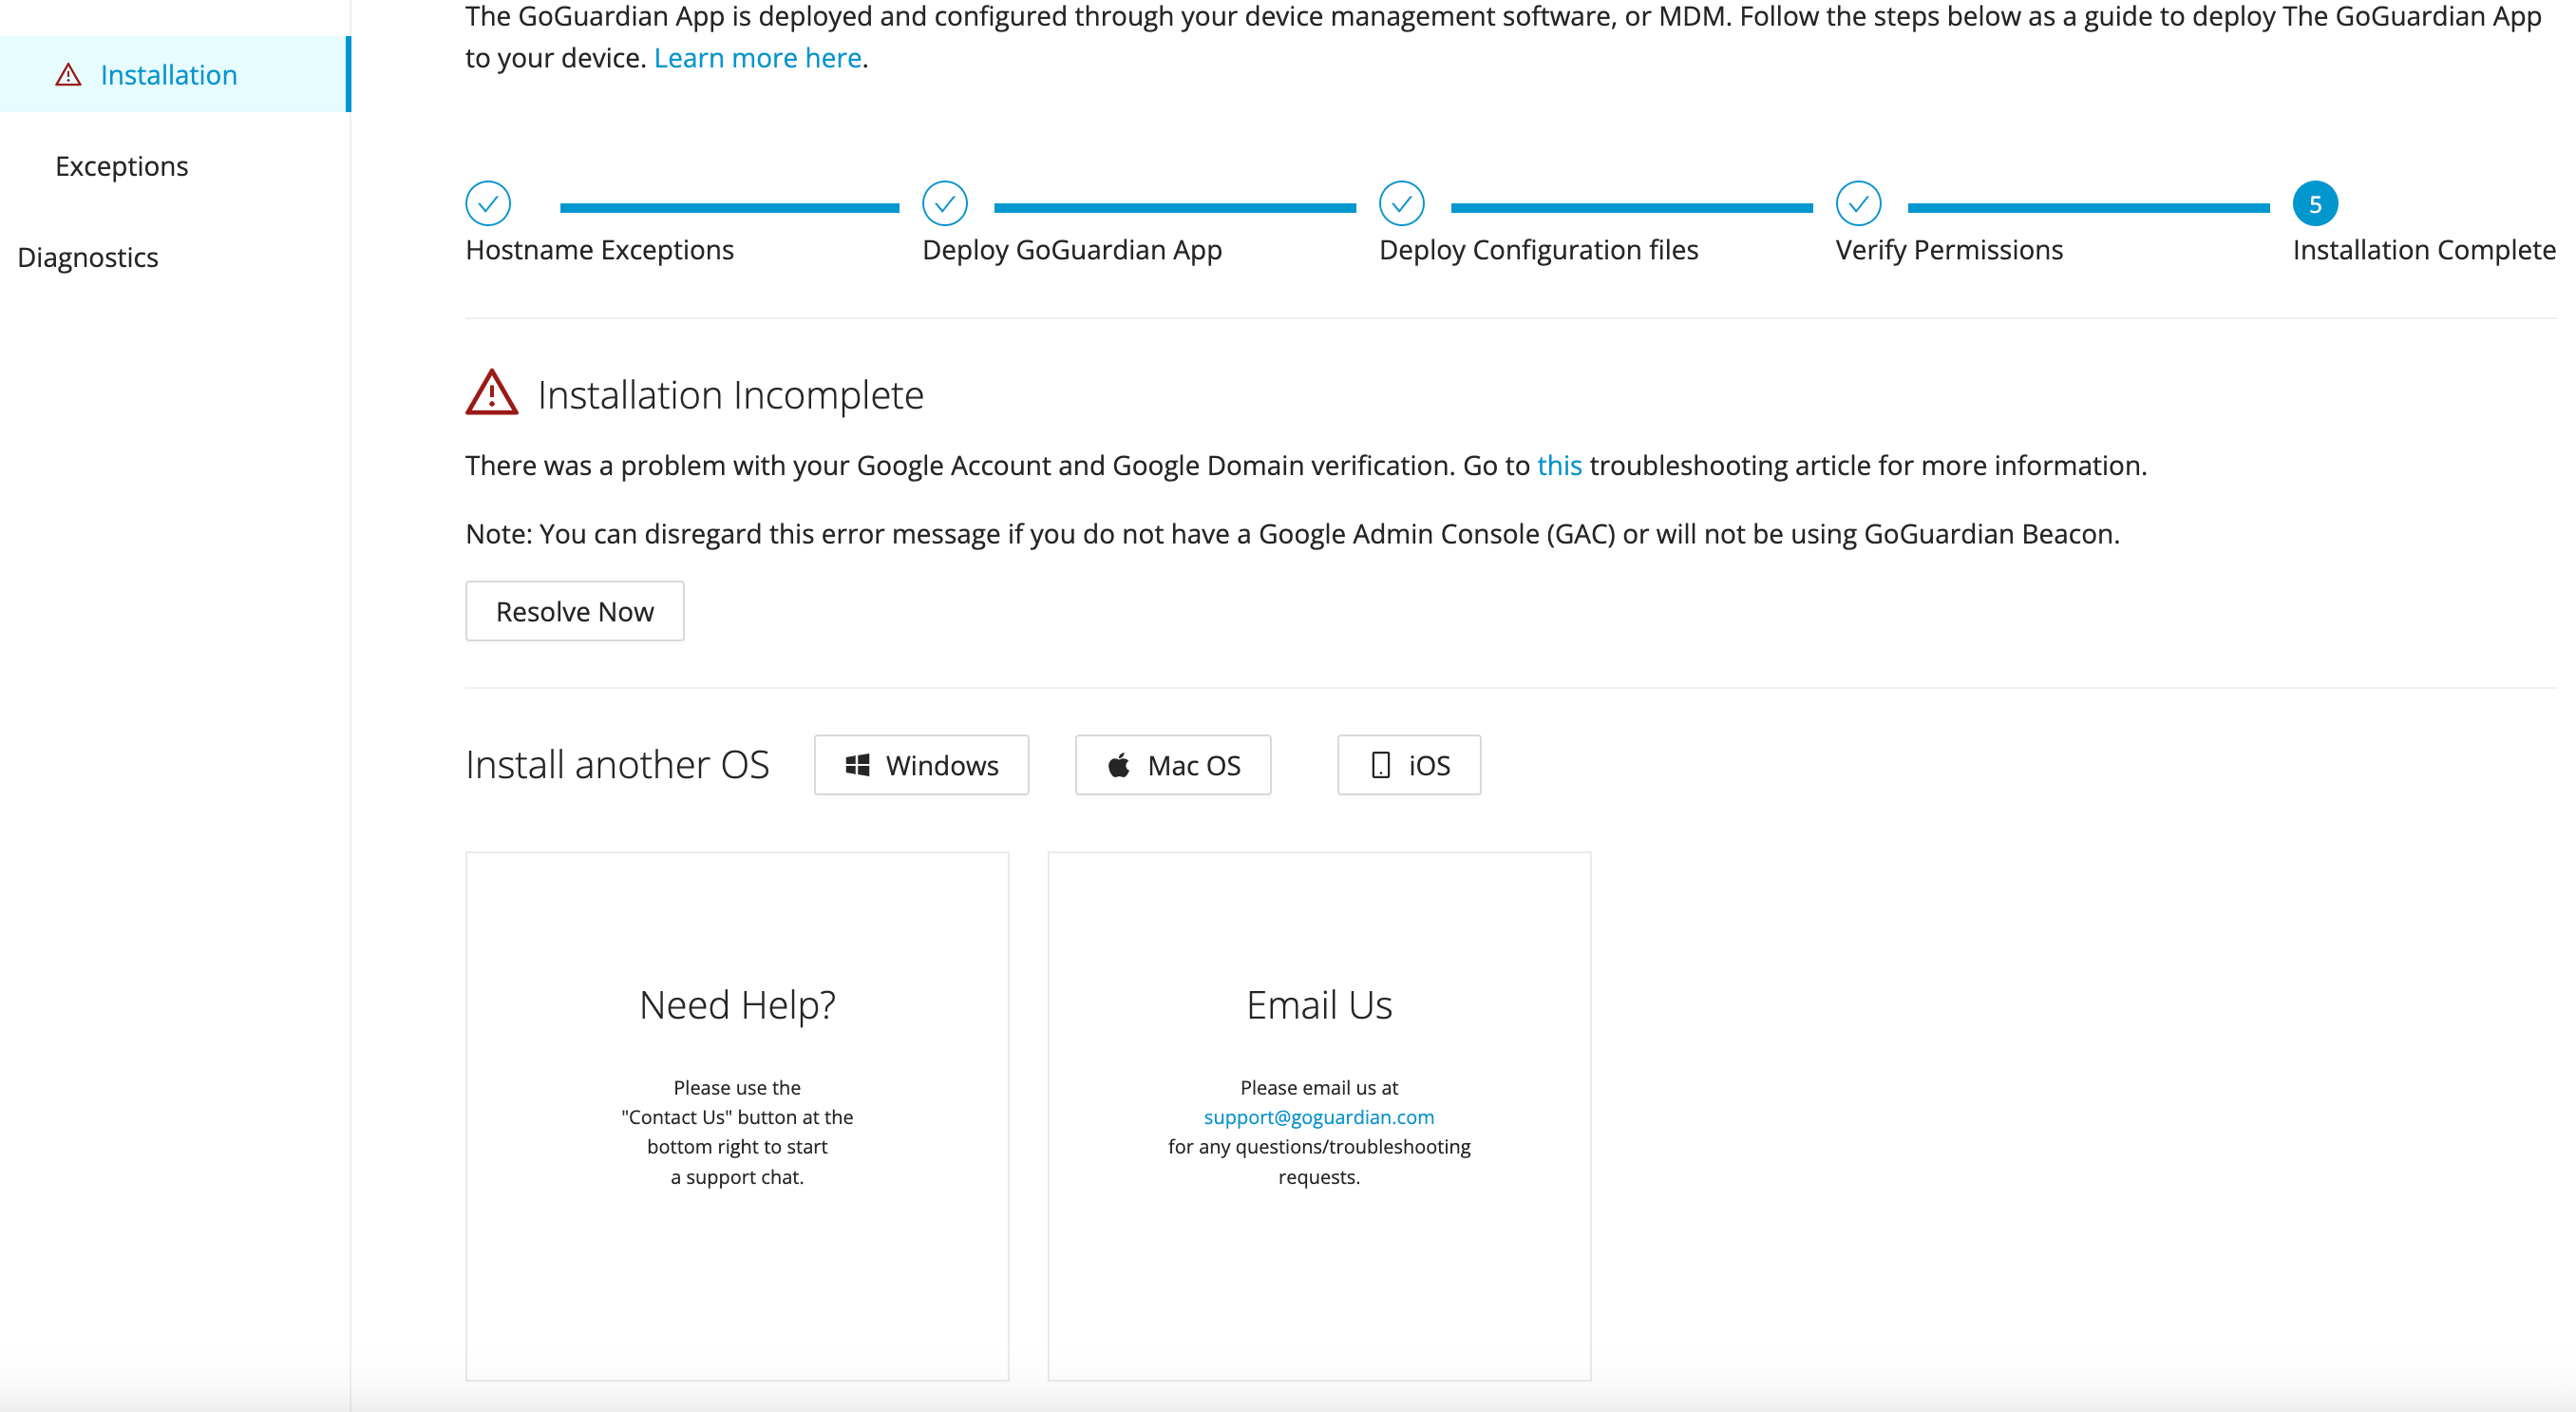Click the Hostname Exceptions completed checkmark
Screen dimensions: 2576x1412
point(488,203)
